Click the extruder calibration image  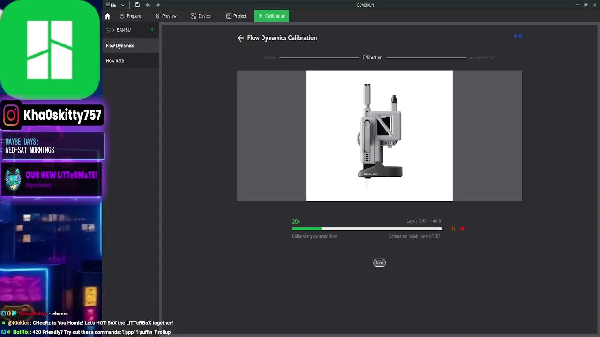coord(379,136)
